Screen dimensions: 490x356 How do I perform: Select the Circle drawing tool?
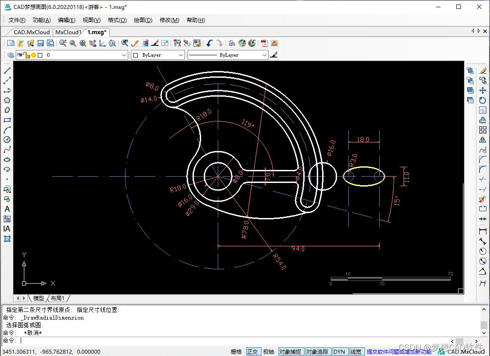7,140
